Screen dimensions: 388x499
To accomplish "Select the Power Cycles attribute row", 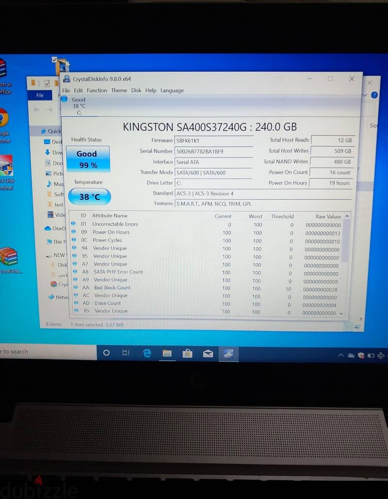I will tap(207, 241).
